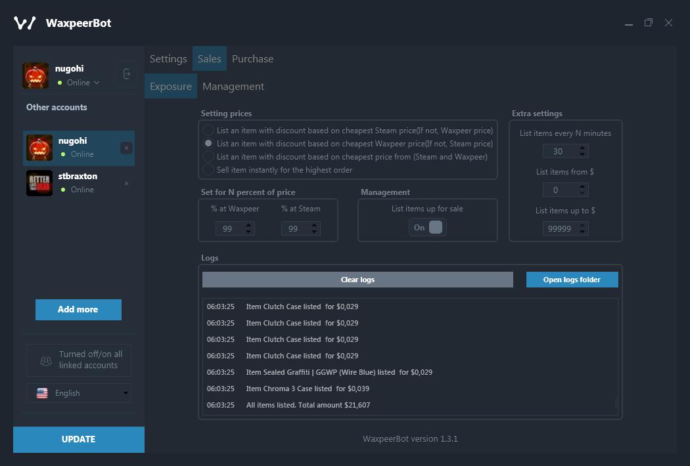Switch to the Purchase tab
This screenshot has height=466, width=690.
(x=252, y=59)
